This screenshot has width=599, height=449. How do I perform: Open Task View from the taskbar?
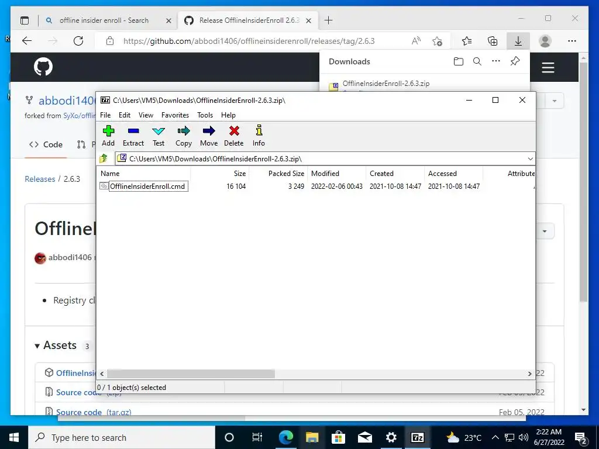257,437
